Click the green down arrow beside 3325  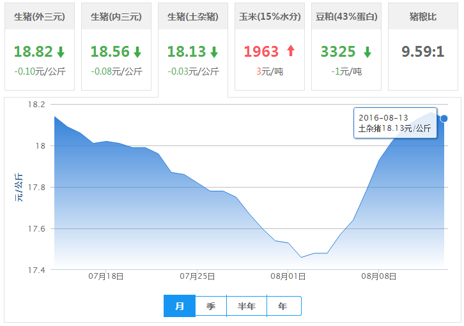tap(367, 52)
